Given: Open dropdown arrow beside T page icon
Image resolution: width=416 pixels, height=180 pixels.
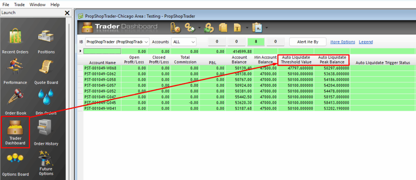Looking at the screenshot, I should coord(247,28).
